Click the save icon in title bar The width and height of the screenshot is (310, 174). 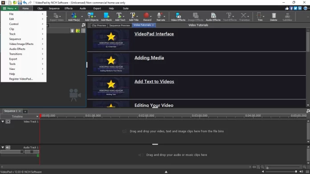pyautogui.click(x=20, y=3)
